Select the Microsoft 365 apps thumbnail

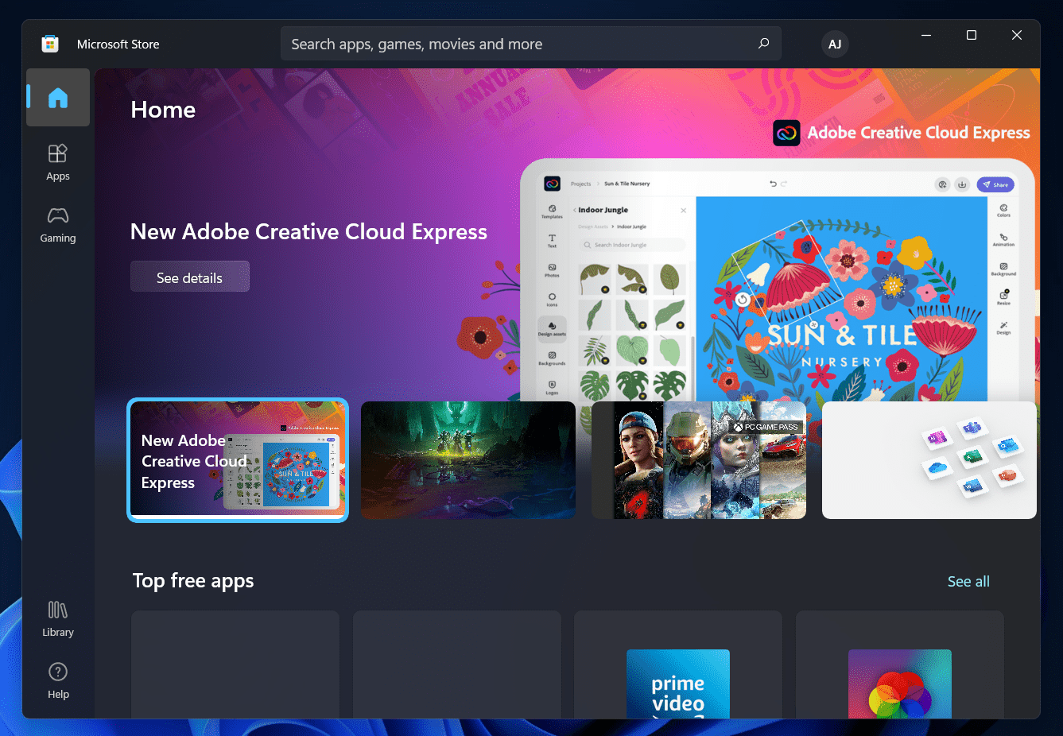[x=929, y=460]
